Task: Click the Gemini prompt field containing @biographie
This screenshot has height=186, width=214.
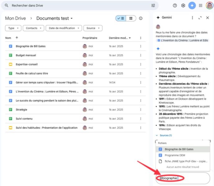Action: click(x=183, y=178)
